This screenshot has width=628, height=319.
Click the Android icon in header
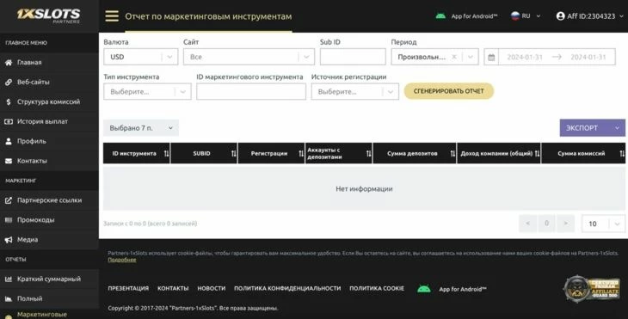point(440,16)
